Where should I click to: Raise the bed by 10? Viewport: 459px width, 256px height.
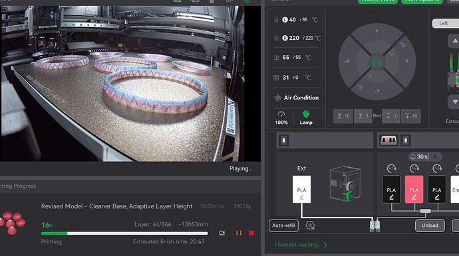pyautogui.click(x=343, y=116)
